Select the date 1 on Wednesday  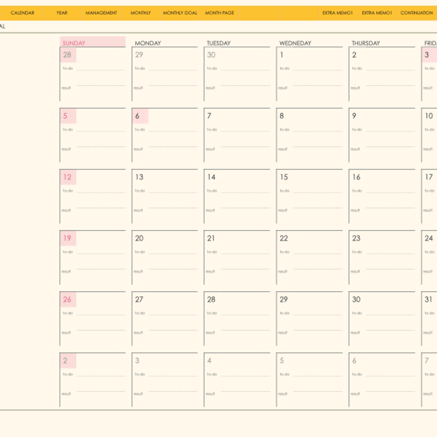pyautogui.click(x=282, y=55)
